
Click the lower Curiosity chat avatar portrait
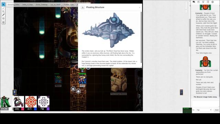pos(205,62)
